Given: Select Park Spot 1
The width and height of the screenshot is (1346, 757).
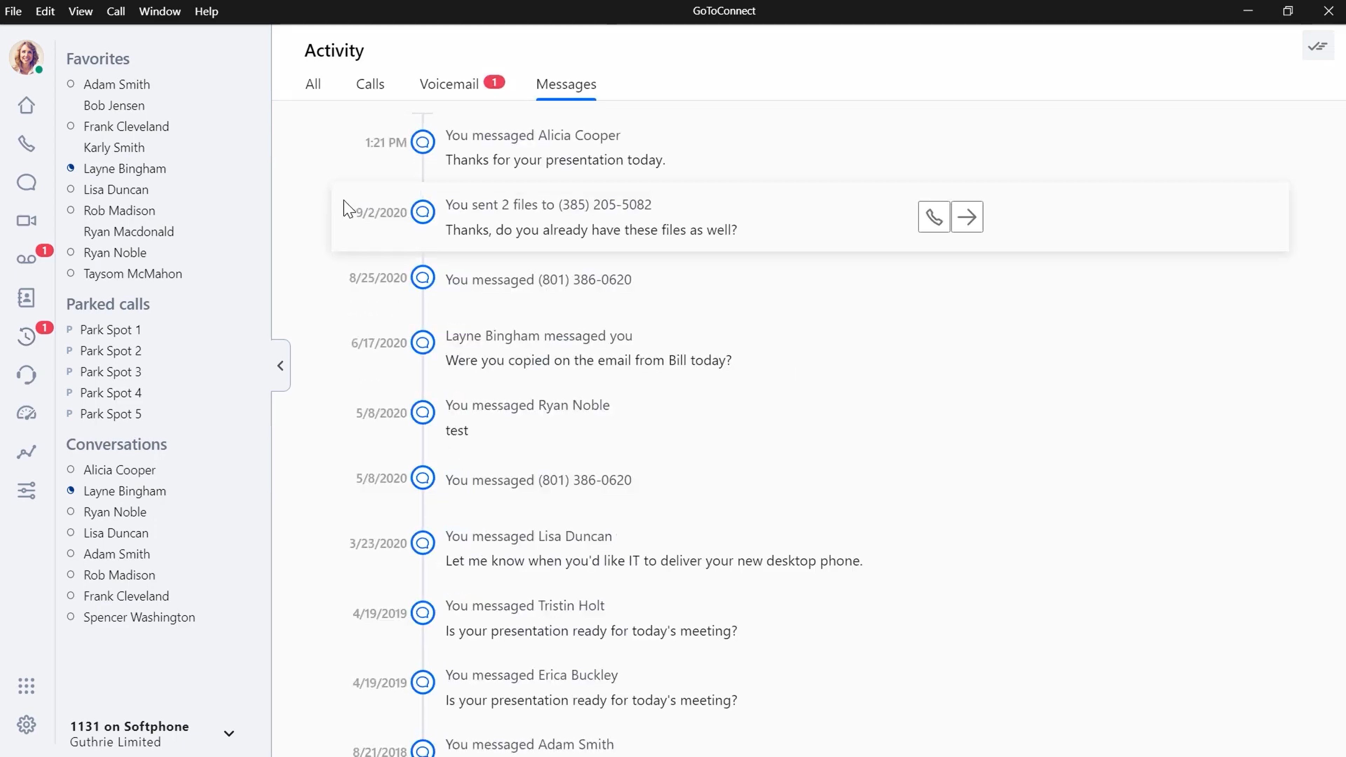Looking at the screenshot, I should [110, 330].
